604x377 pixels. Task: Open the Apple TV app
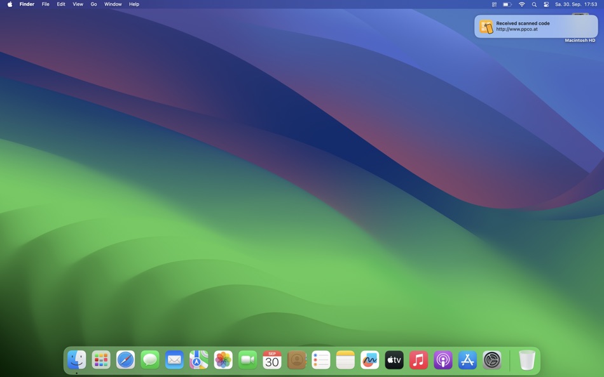click(394, 360)
